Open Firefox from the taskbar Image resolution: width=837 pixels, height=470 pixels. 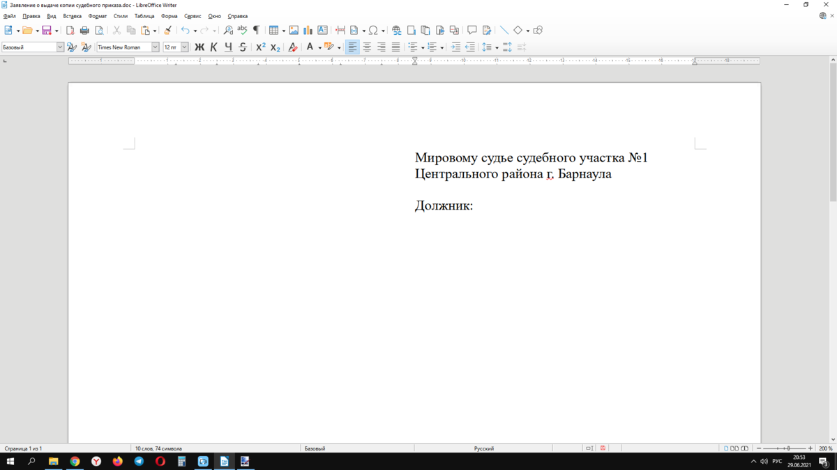pyautogui.click(x=117, y=461)
